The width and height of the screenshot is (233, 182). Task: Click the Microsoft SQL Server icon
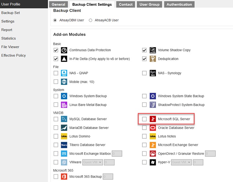(x=153, y=119)
